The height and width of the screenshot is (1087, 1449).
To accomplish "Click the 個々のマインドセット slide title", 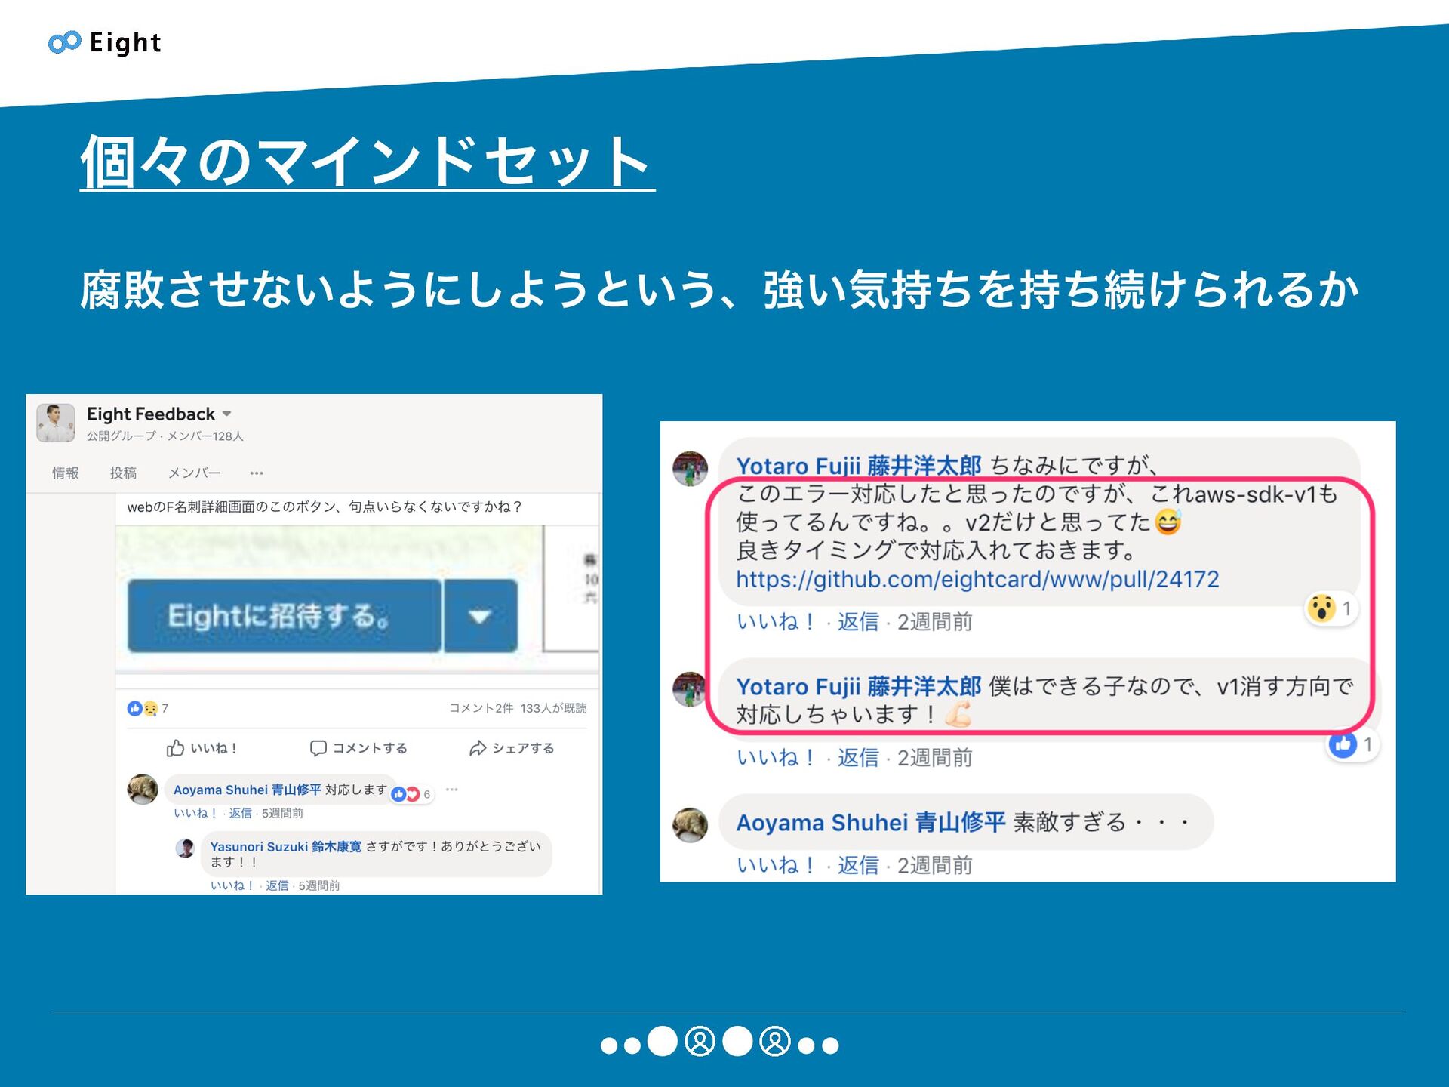I will pos(367,162).
